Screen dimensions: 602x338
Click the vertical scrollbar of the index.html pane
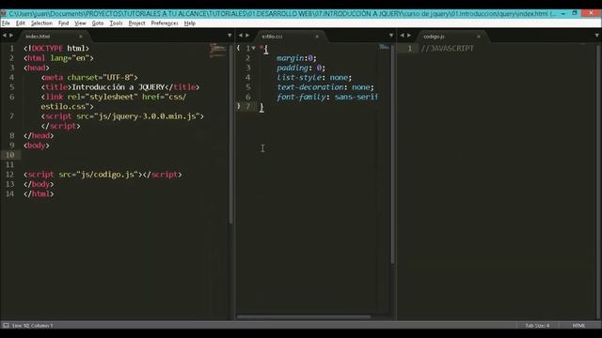pos(230,134)
